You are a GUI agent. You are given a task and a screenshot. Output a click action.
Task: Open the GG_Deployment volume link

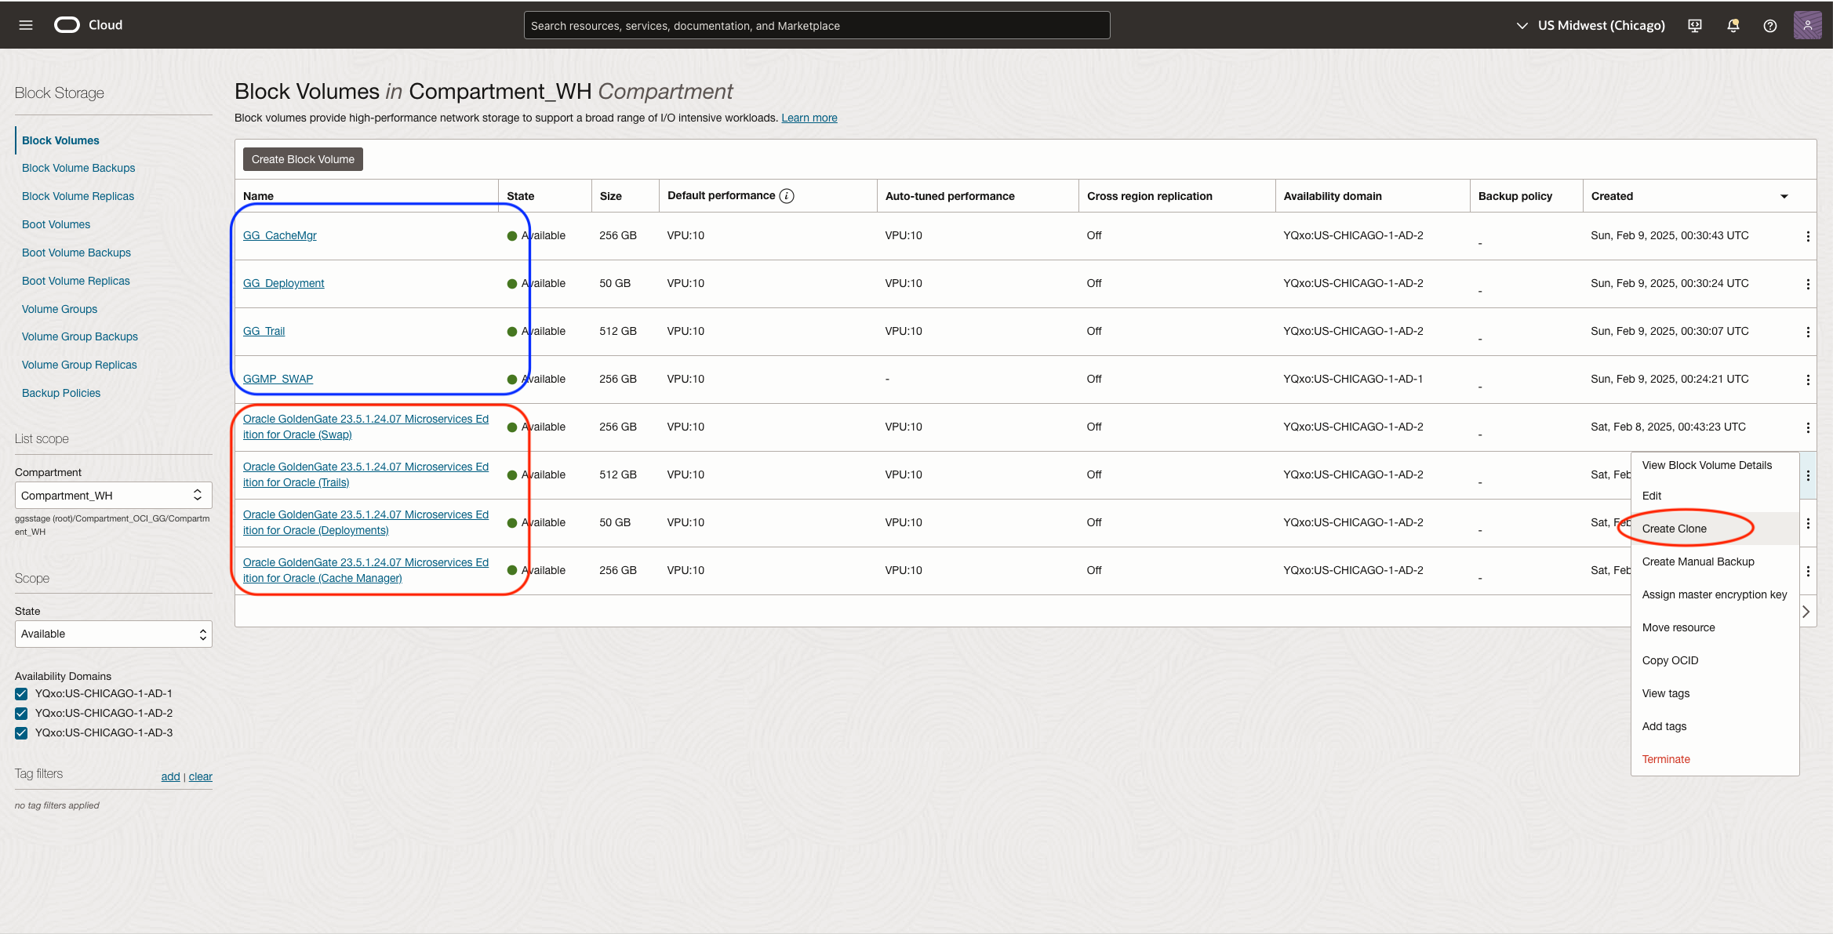click(283, 283)
